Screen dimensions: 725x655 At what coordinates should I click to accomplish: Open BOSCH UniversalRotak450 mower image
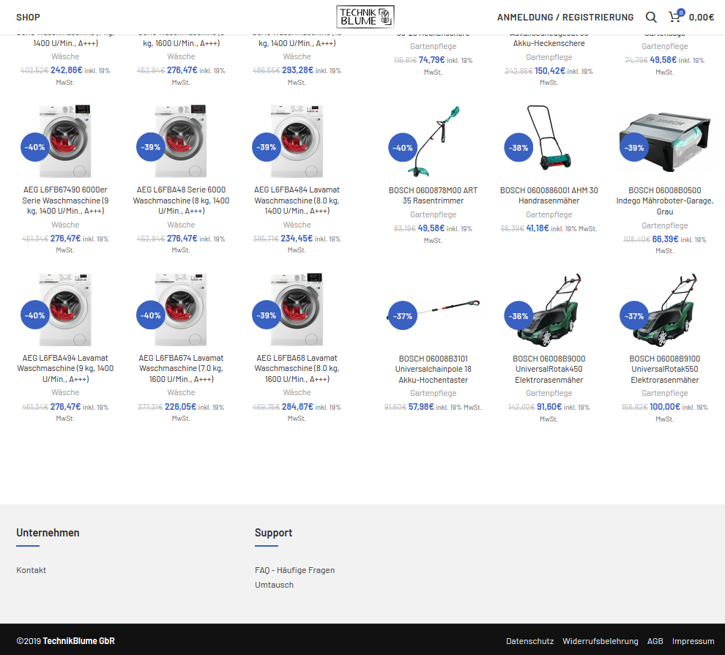(x=549, y=310)
